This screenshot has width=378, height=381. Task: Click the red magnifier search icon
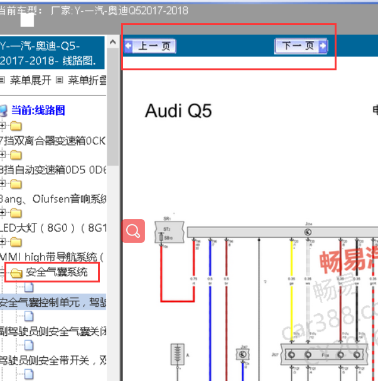click(134, 231)
